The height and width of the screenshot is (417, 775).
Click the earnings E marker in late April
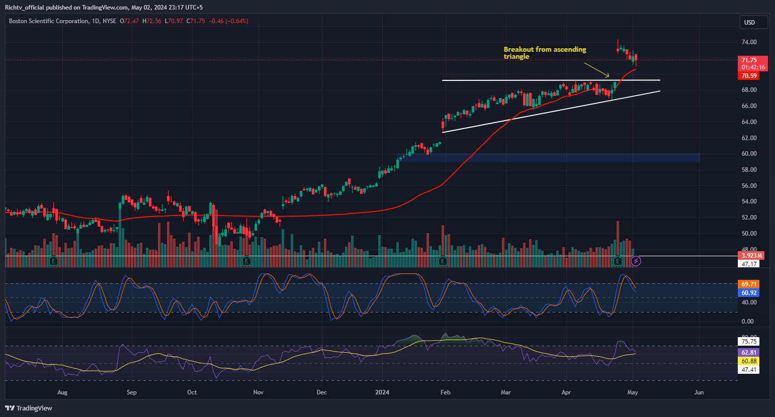(x=618, y=261)
